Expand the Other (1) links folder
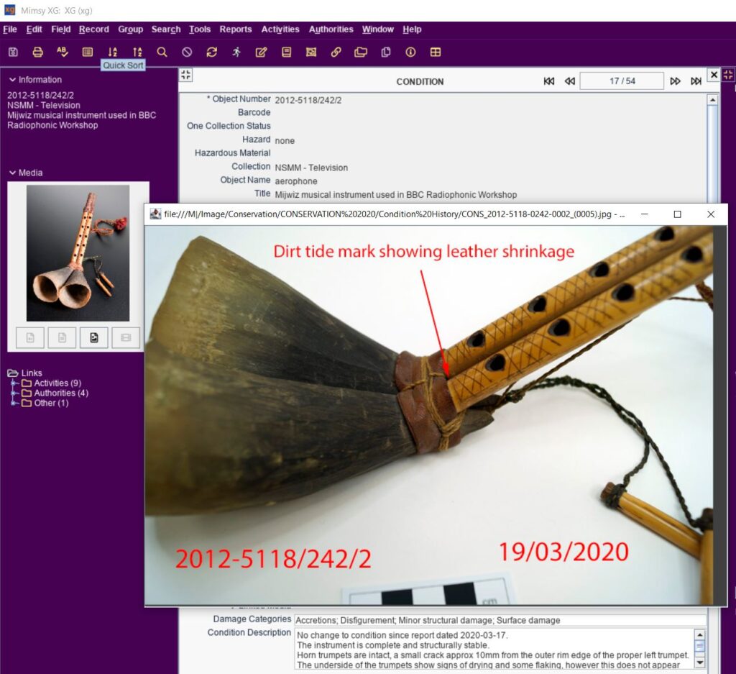 pos(15,403)
